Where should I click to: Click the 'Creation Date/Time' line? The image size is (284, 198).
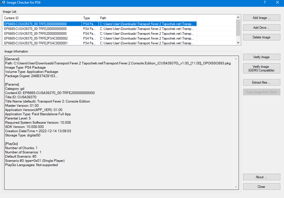point(38,131)
